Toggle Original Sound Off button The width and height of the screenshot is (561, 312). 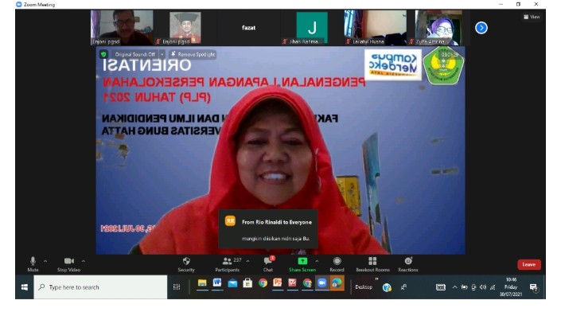click(x=135, y=54)
